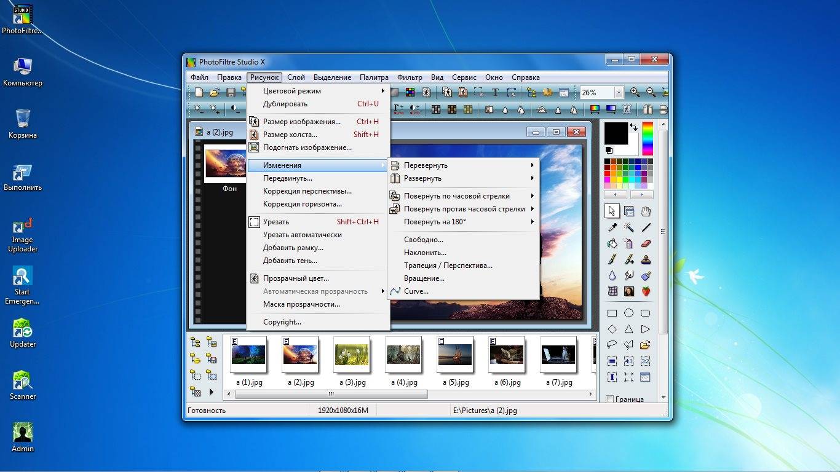Increase brightness with the sun plus icon
Image resolution: width=840 pixels, height=472 pixels.
215,109
